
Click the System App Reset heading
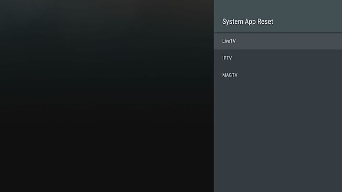point(247,21)
